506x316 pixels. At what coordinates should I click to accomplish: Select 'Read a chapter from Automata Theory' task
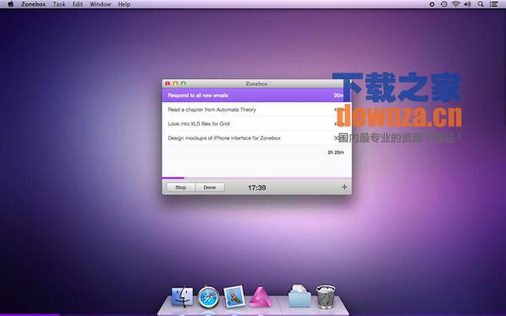point(256,110)
